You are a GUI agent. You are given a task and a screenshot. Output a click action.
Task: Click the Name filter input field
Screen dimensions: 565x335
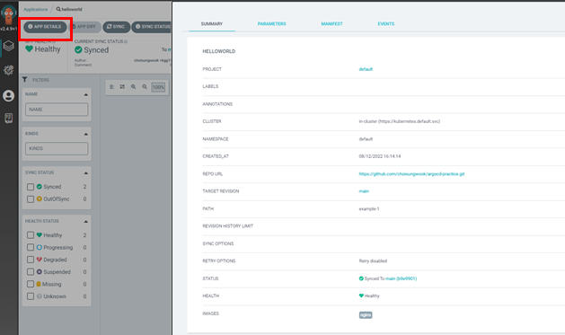57,110
